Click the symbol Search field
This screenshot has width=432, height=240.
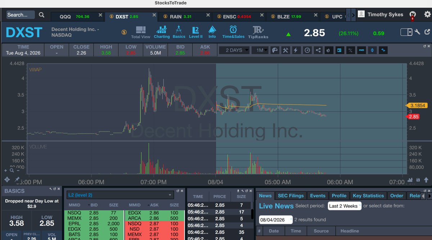20,15
